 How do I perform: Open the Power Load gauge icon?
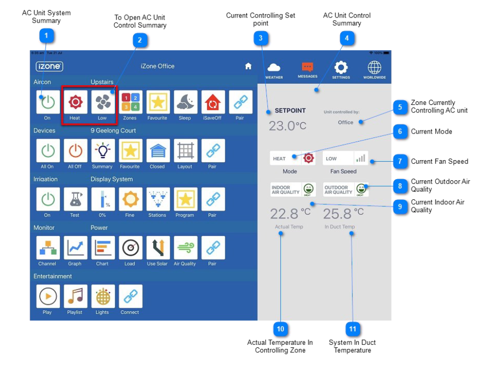pyautogui.click(x=131, y=247)
